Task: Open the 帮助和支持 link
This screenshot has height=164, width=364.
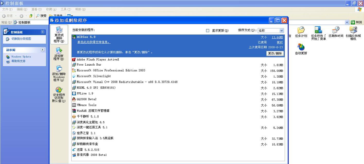Action: pyautogui.click(x=18, y=61)
